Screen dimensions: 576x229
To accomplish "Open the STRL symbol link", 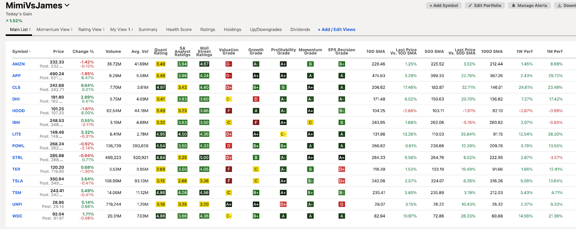I will (x=17, y=157).
